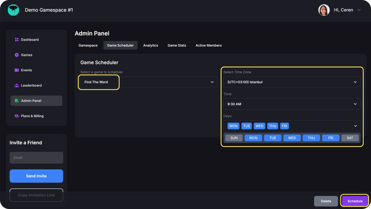
Task: Click the Email input field
Action: pos(36,157)
